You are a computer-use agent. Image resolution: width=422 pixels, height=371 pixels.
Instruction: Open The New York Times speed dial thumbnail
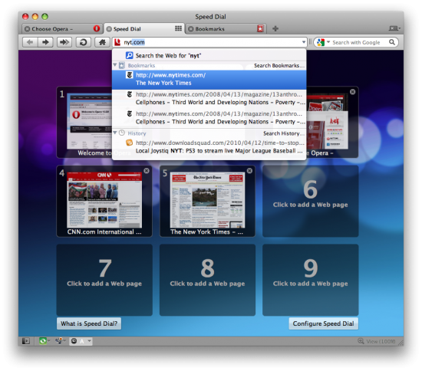207,201
